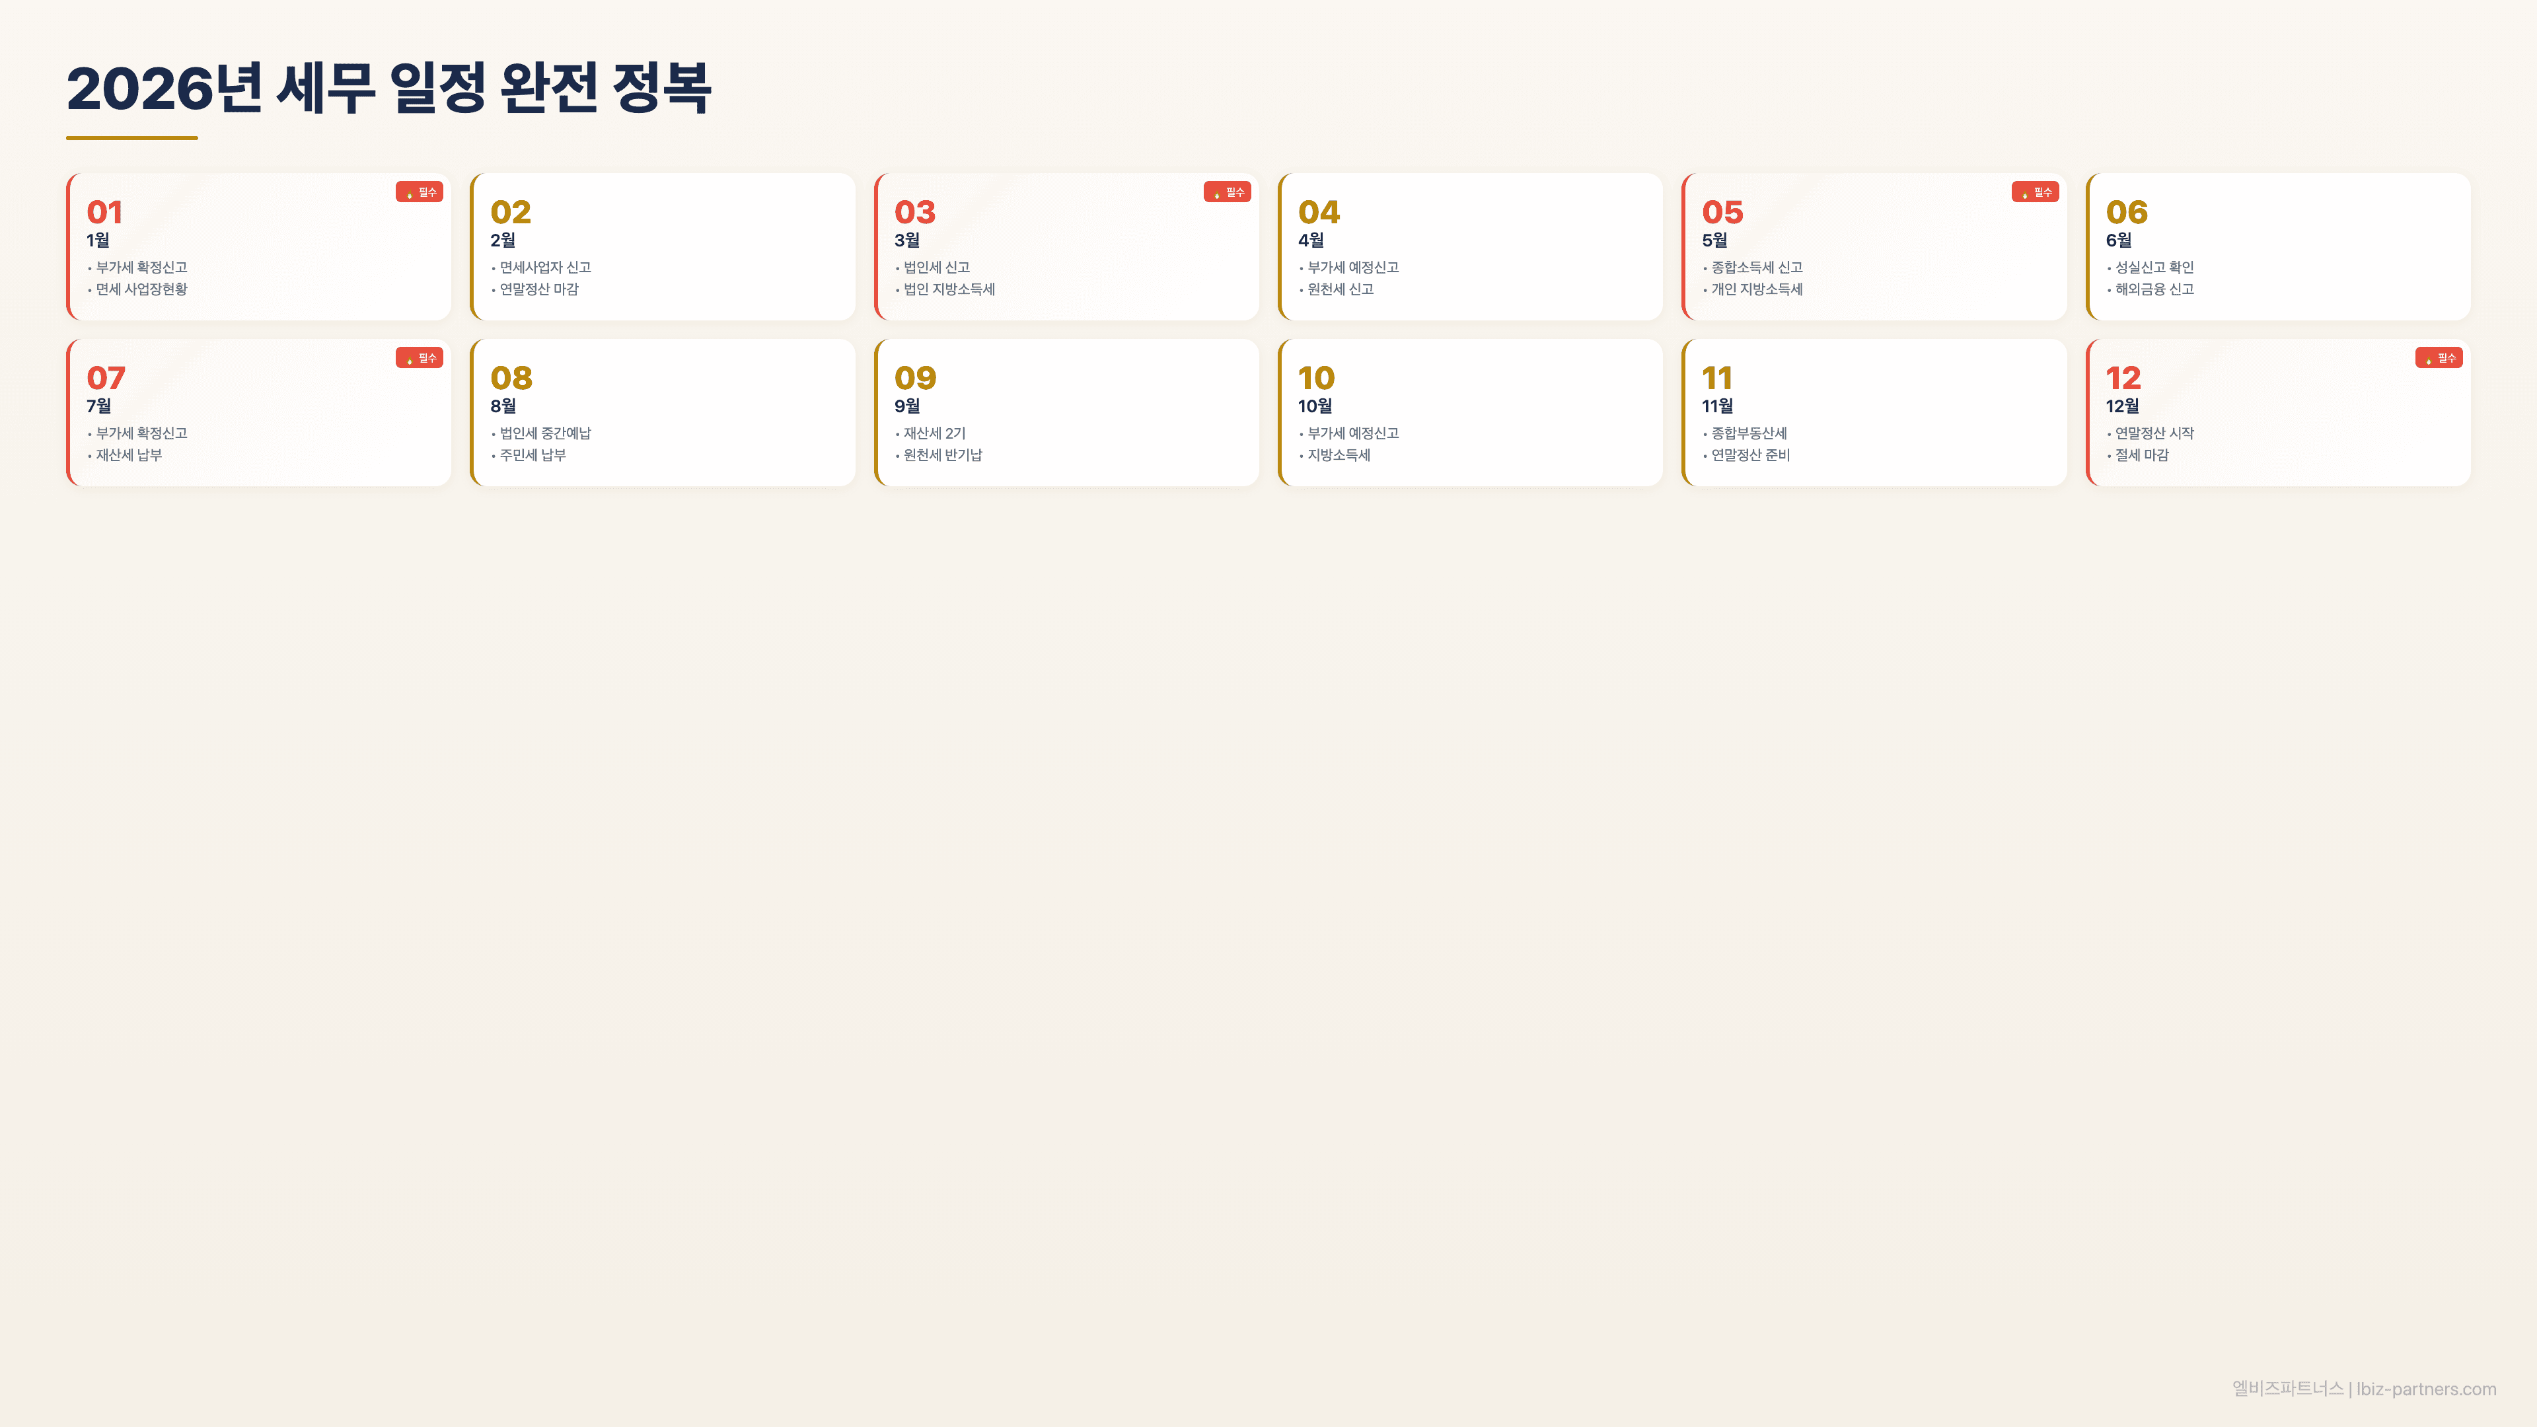The height and width of the screenshot is (1427, 2537).
Task: Select the 02 February card number
Action: click(510, 211)
